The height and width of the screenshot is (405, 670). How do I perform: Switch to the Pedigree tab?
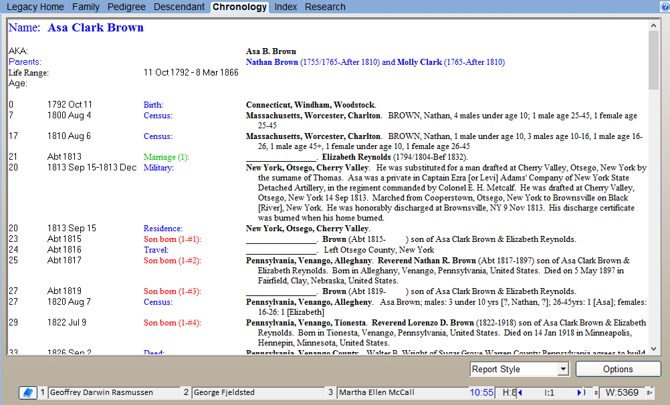126,7
